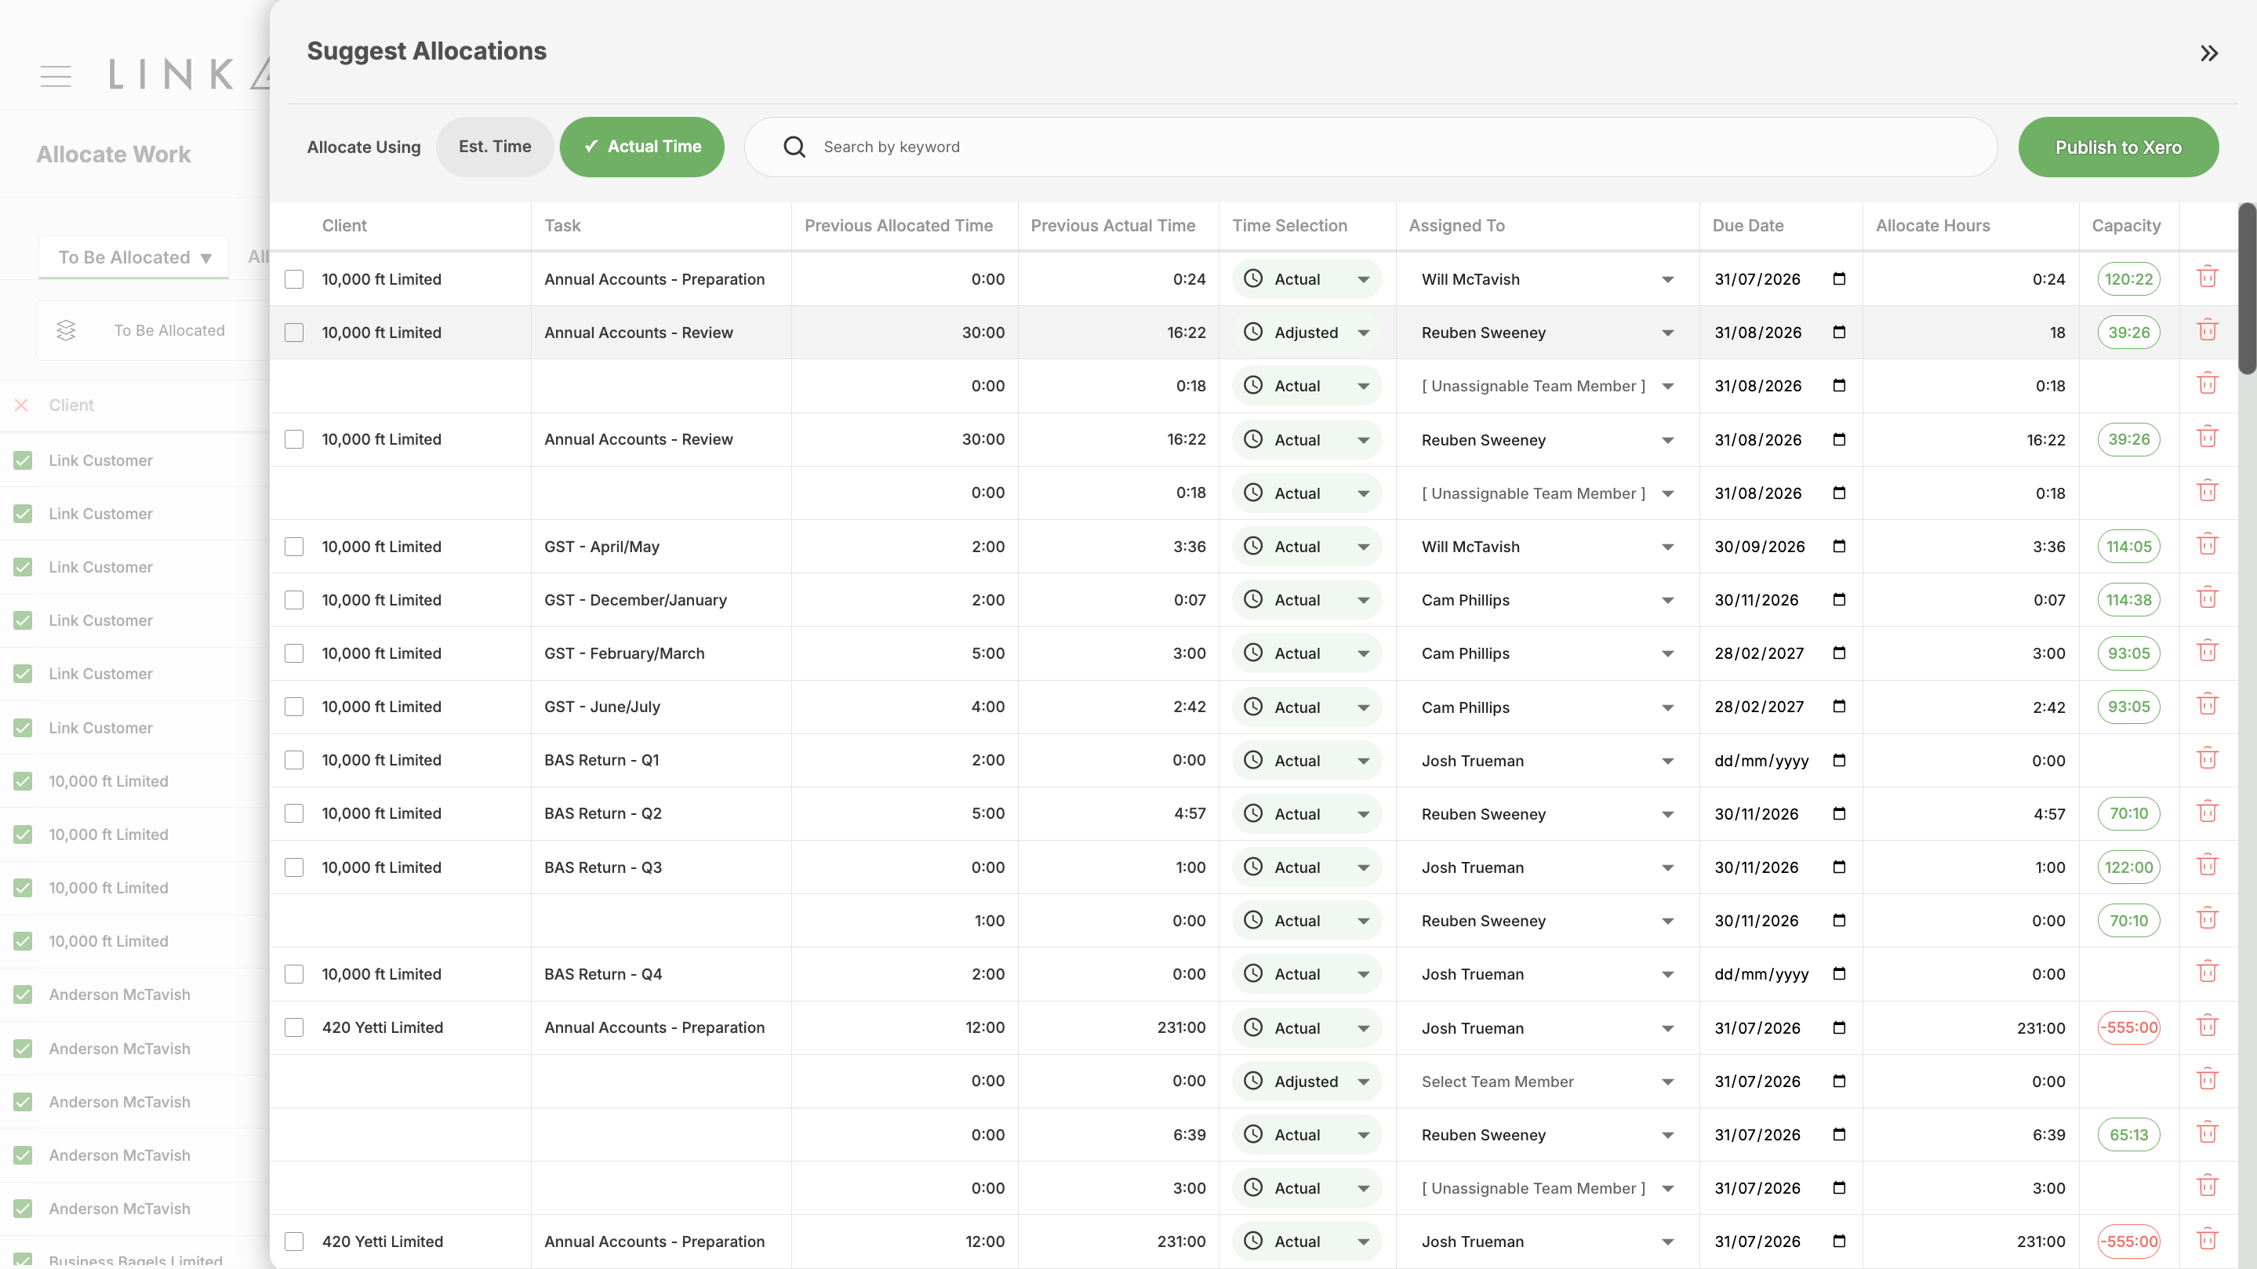The image size is (2257, 1269).
Task: Delete the GST - December/January allocation row
Action: [2207, 598]
